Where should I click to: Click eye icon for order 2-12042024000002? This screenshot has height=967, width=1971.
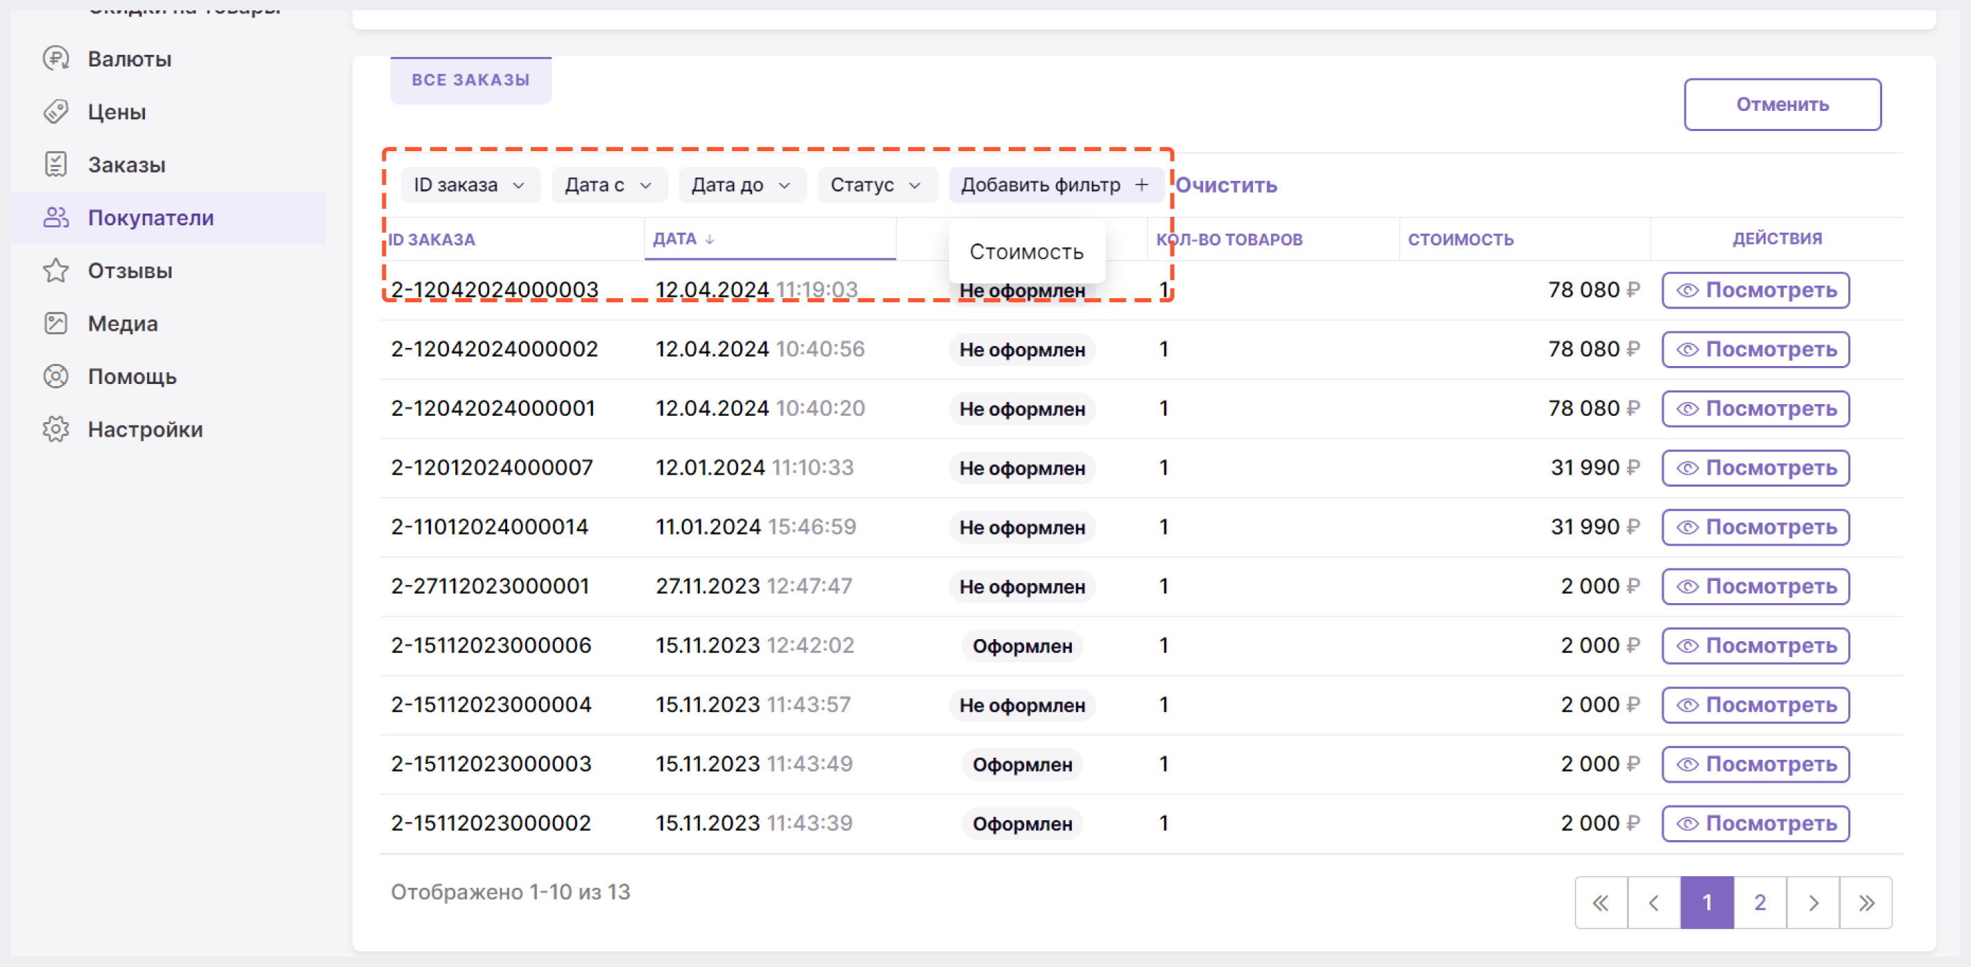coord(1688,349)
